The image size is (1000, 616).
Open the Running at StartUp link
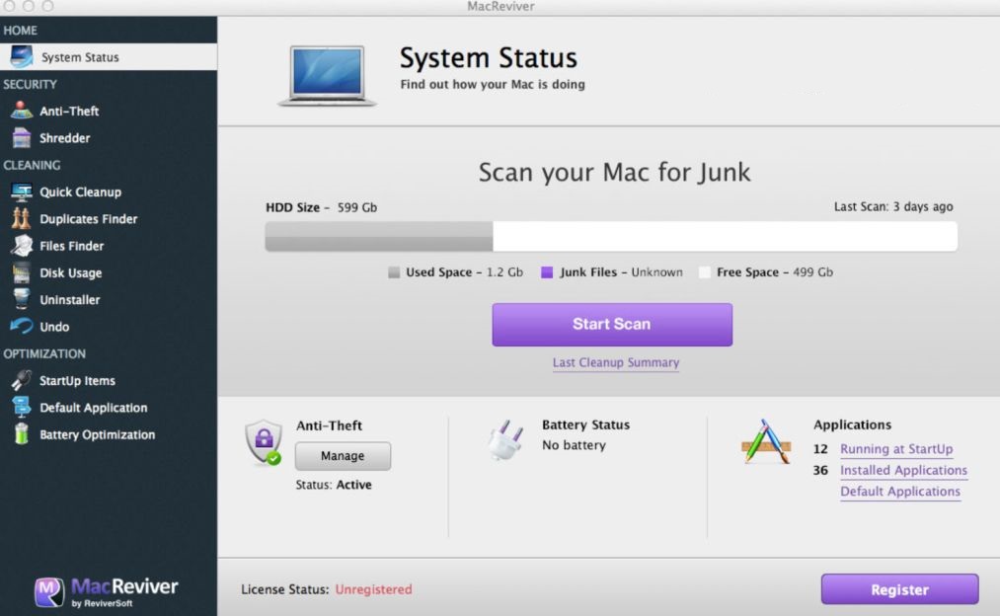(896, 449)
